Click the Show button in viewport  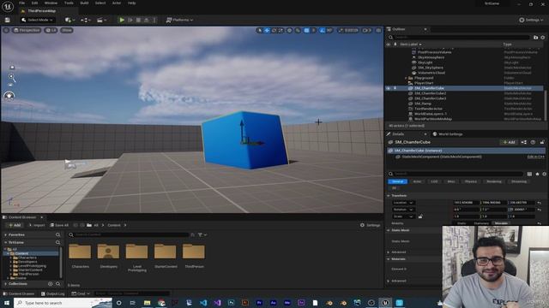[x=67, y=31]
